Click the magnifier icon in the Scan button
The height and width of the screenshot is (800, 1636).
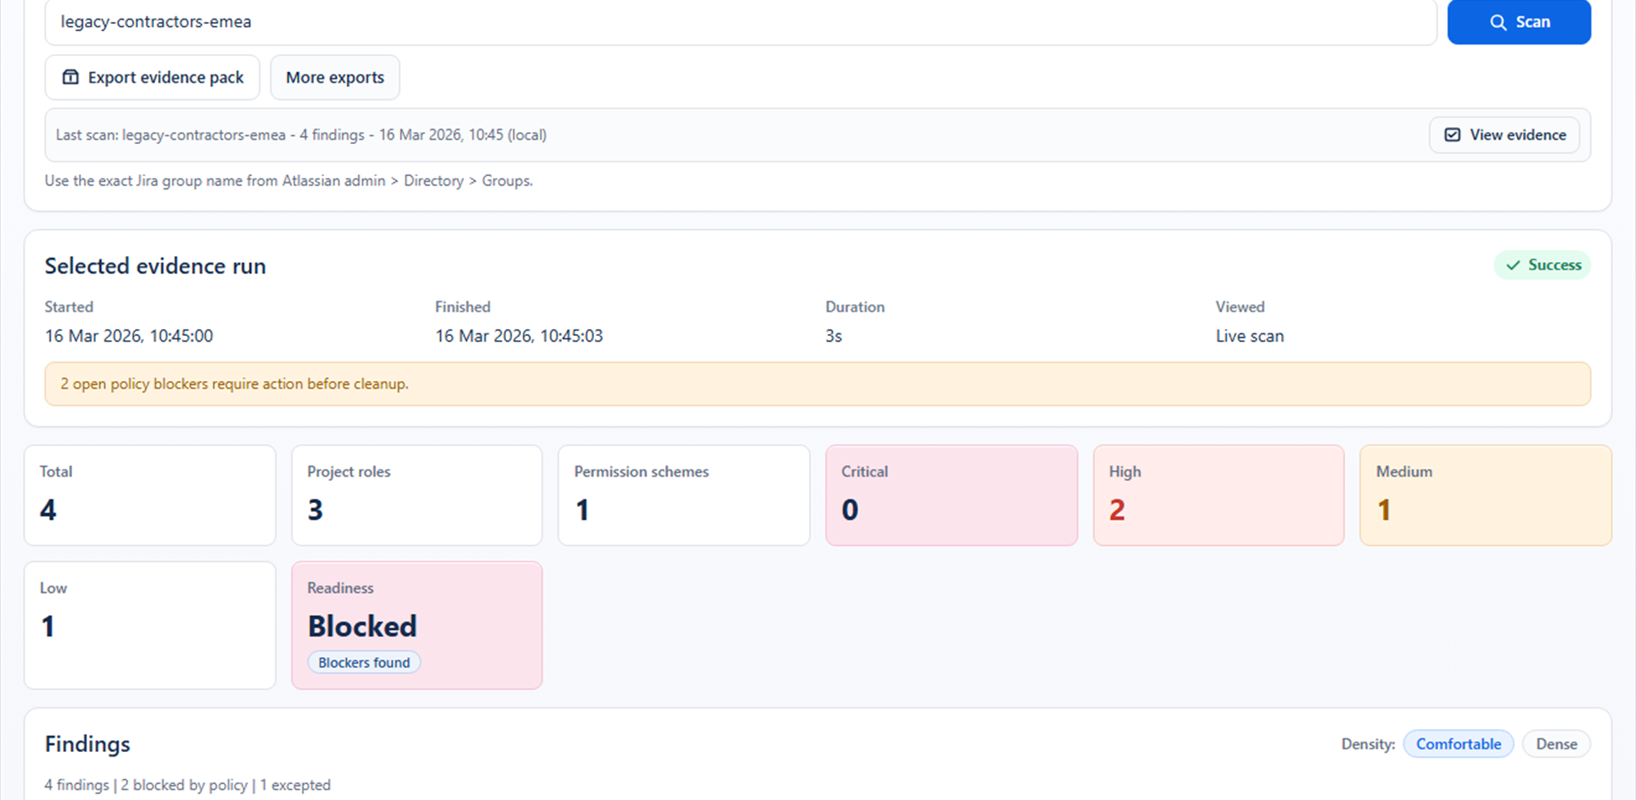pos(1497,21)
